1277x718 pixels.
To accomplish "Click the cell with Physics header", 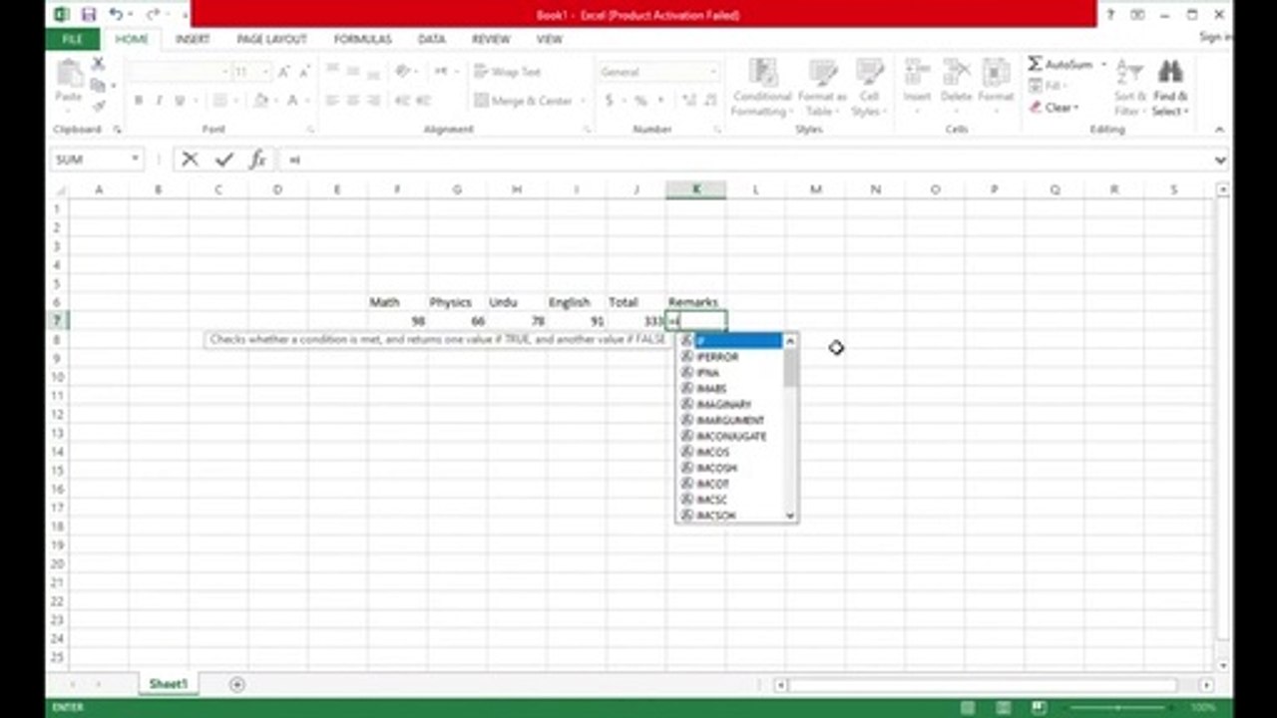I will pyautogui.click(x=457, y=302).
